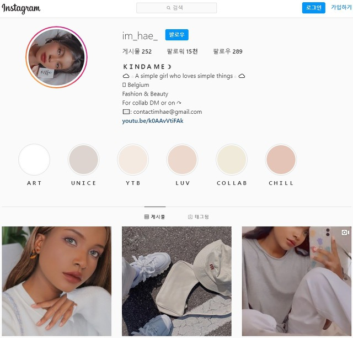View the 팔로워 15천 followers list

tap(182, 51)
